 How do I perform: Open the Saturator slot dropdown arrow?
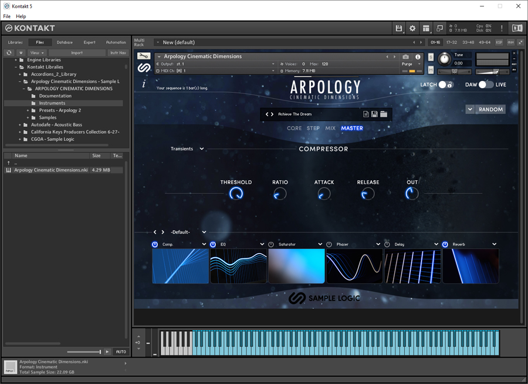click(x=320, y=244)
